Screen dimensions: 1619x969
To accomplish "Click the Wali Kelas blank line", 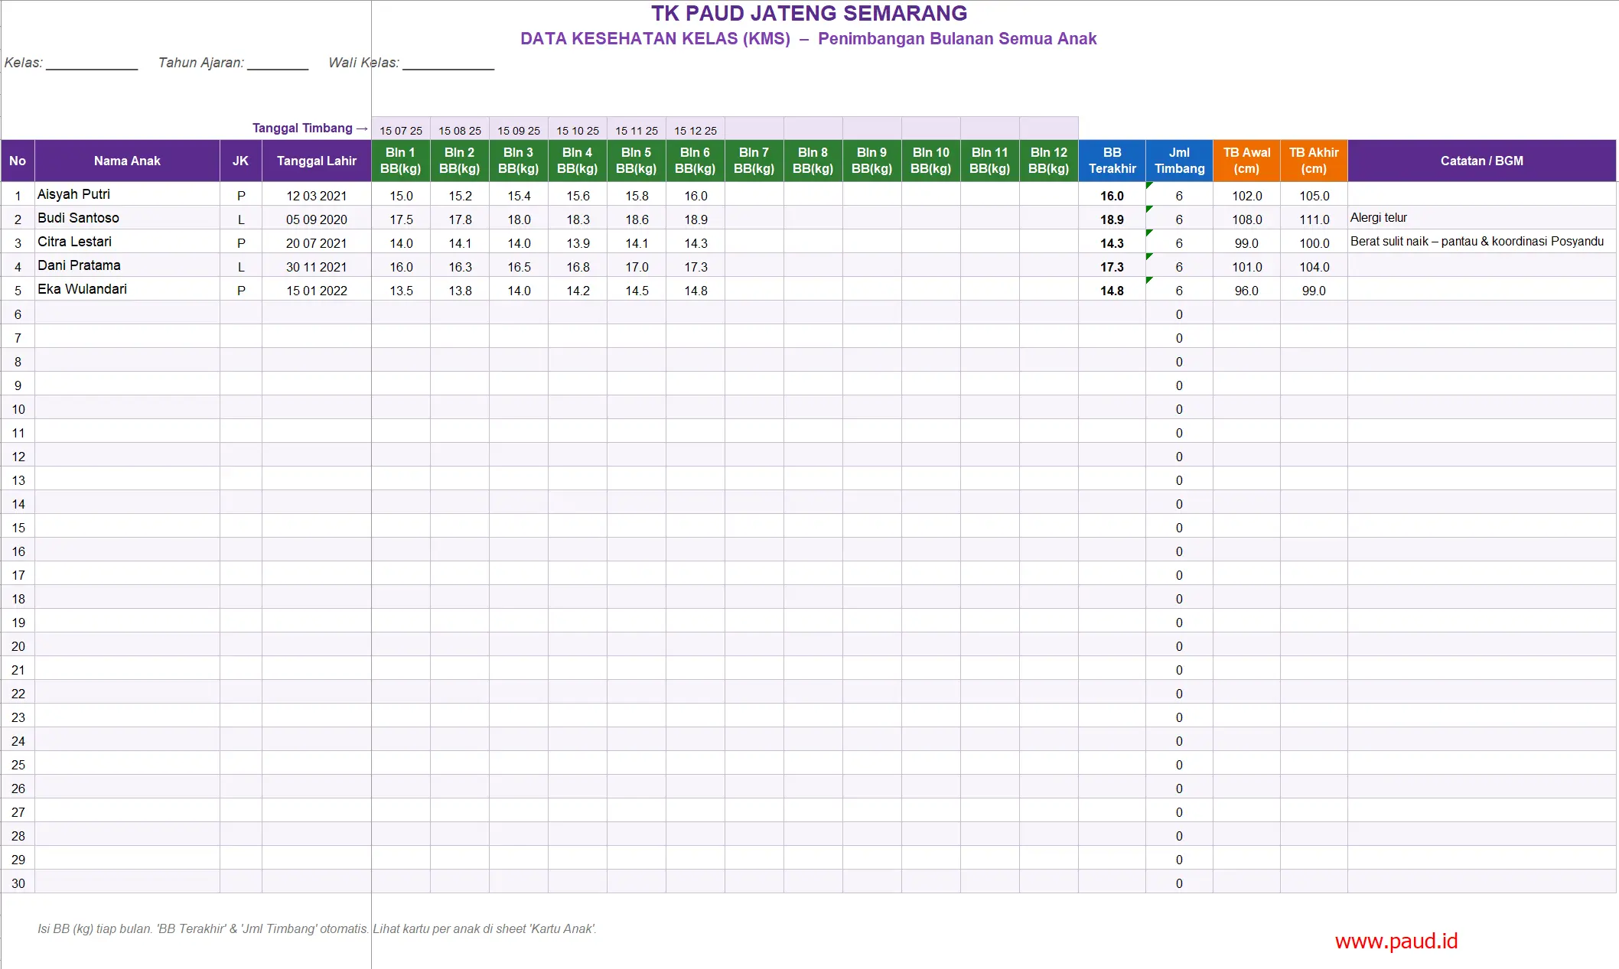I will tap(448, 63).
